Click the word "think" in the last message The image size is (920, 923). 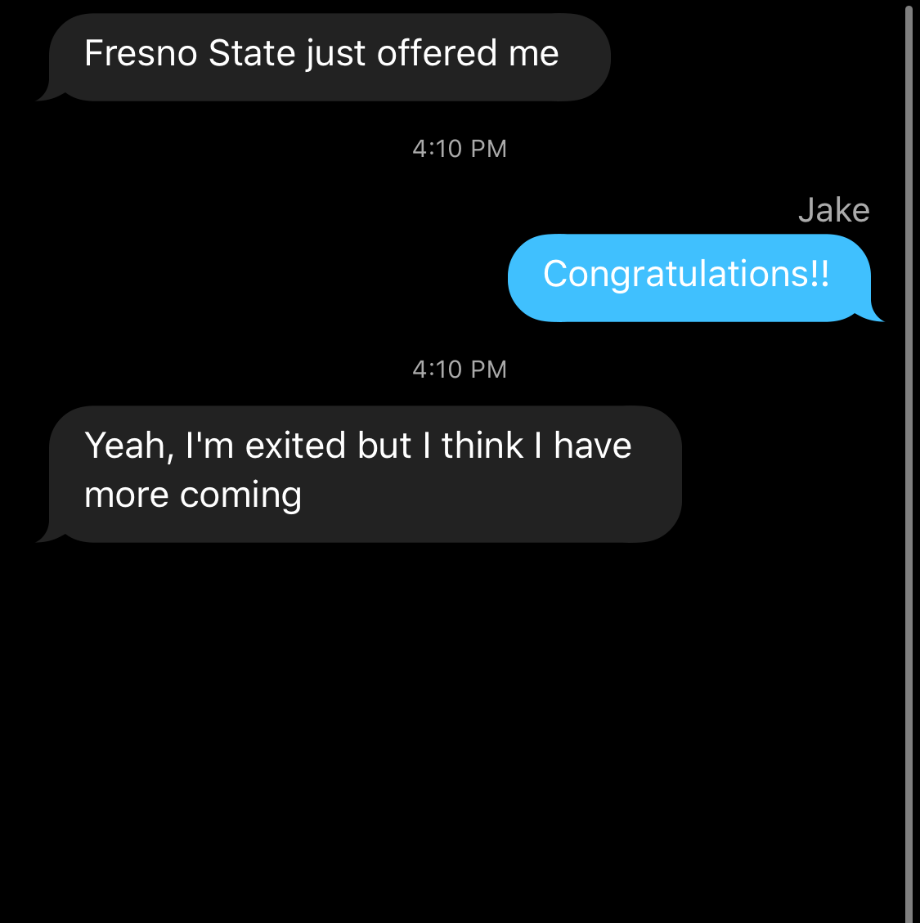coord(482,446)
